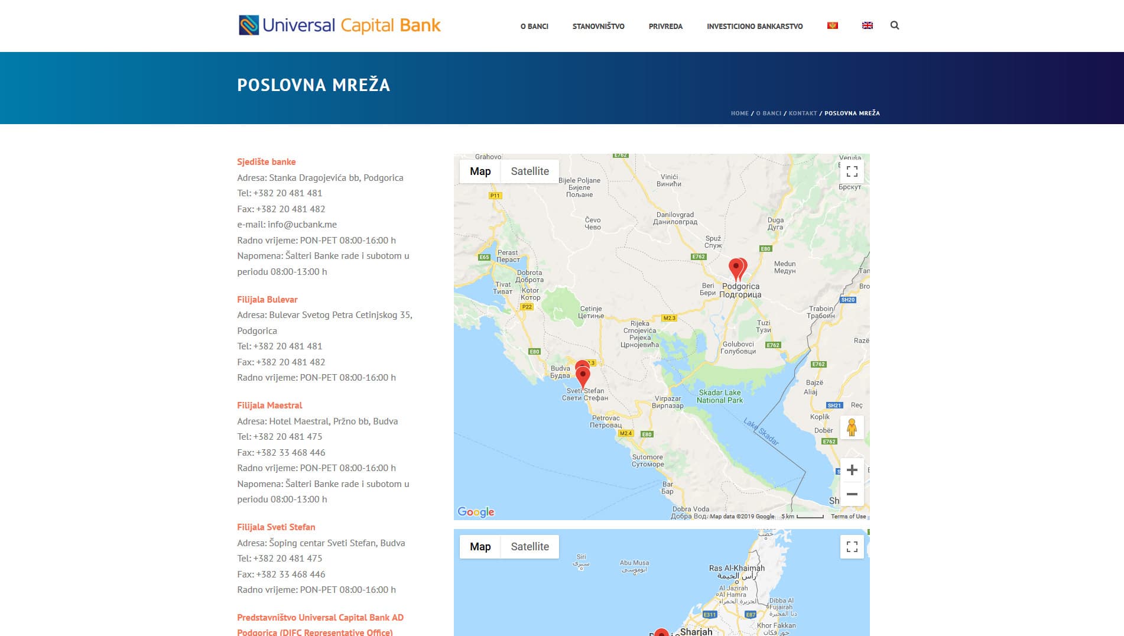Click the front red pin near Sveti Stefan
1124x636 pixels.
click(583, 377)
